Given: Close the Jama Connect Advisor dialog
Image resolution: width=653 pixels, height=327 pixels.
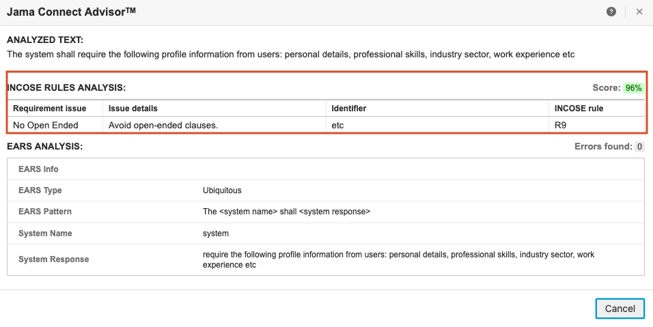Looking at the screenshot, I should coord(639,12).
